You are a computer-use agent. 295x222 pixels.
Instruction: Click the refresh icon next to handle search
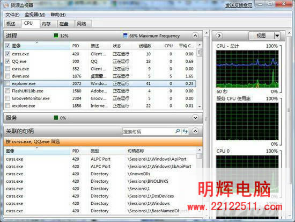coord(185,131)
